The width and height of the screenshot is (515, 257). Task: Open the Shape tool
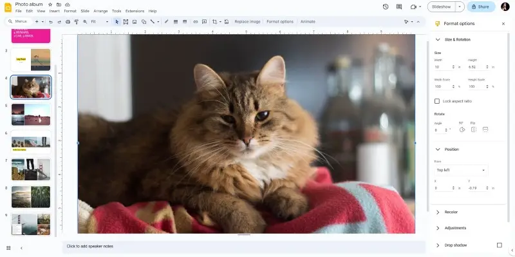(144, 22)
